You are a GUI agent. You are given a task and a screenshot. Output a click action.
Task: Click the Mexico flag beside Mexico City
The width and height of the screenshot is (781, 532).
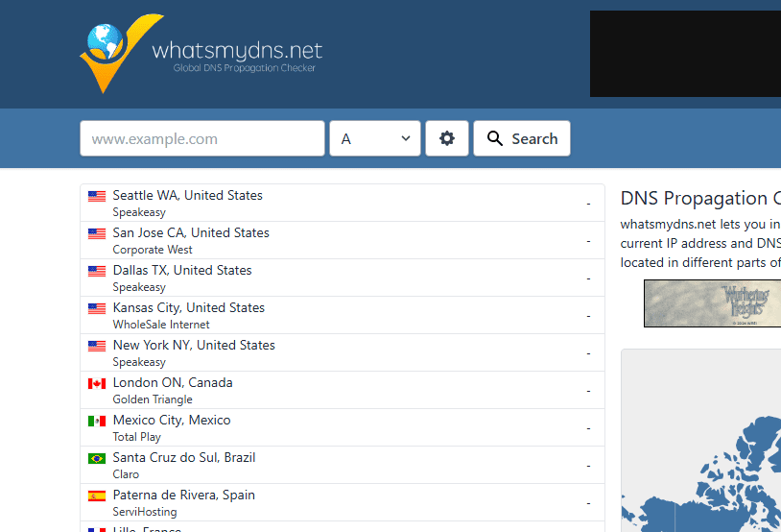(97, 421)
